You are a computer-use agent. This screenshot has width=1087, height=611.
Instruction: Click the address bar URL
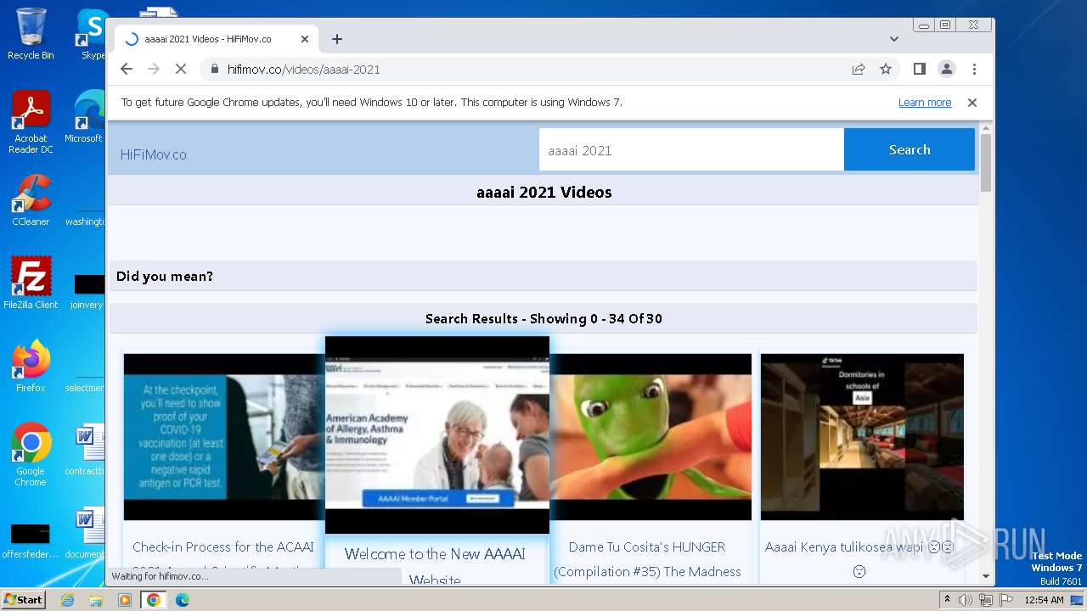303,69
